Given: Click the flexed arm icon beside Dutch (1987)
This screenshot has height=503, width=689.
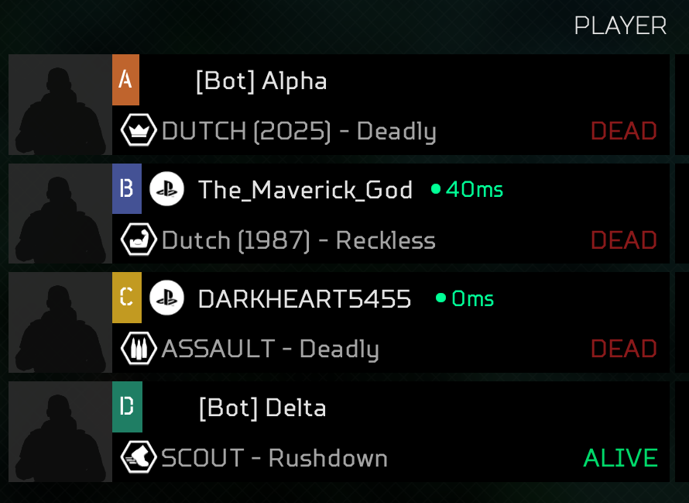Looking at the screenshot, I should pyautogui.click(x=139, y=239).
